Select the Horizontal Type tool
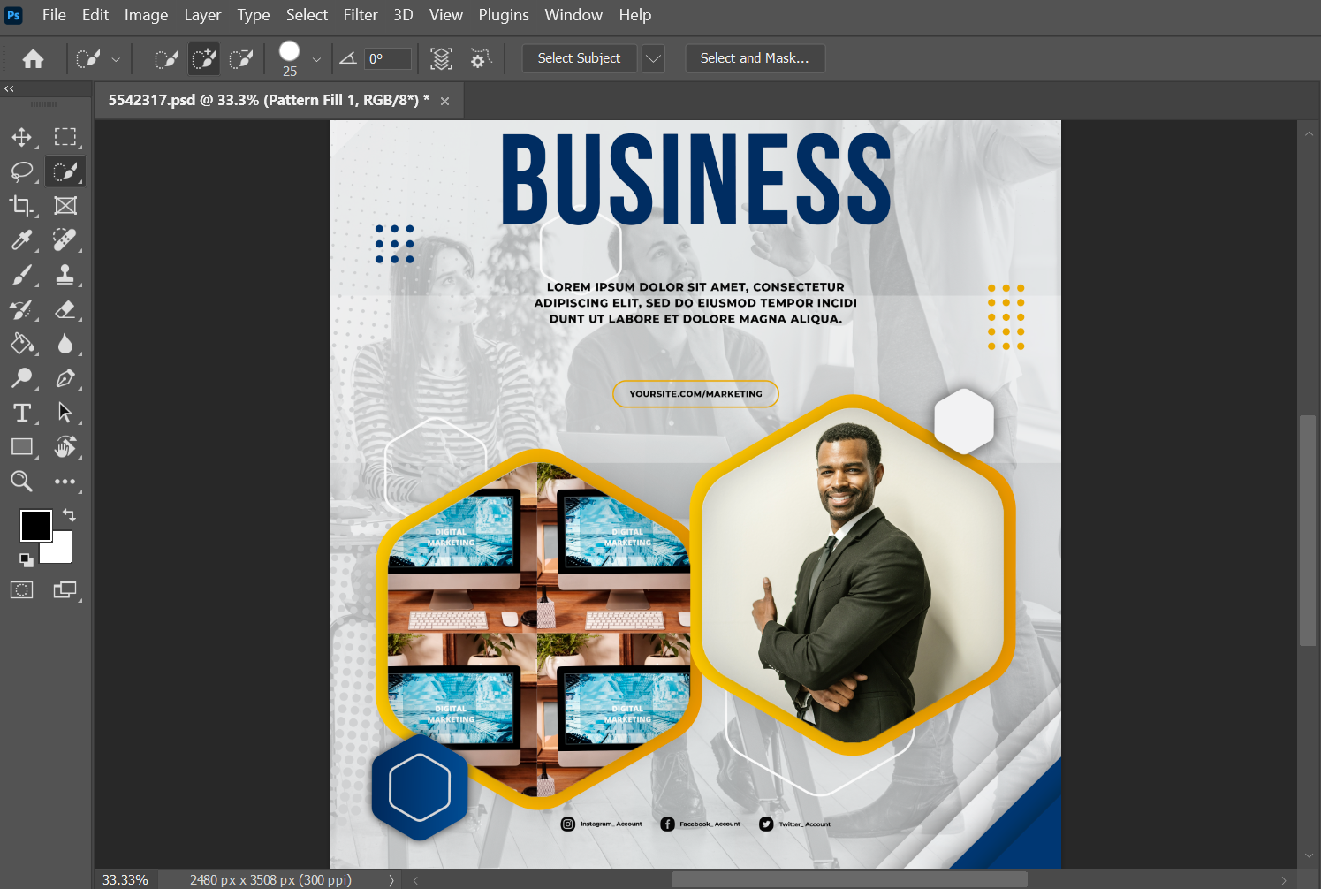Image resolution: width=1321 pixels, height=889 pixels. pyautogui.click(x=21, y=413)
